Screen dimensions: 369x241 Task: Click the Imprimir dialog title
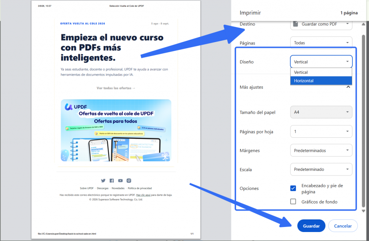250,13
